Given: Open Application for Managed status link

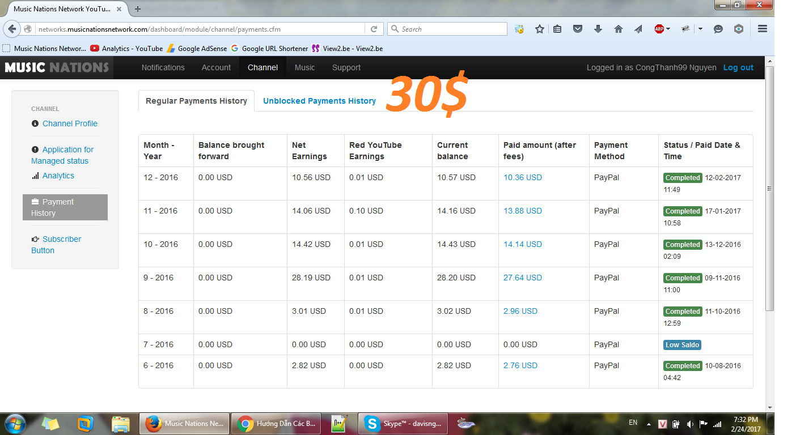Looking at the screenshot, I should point(63,155).
